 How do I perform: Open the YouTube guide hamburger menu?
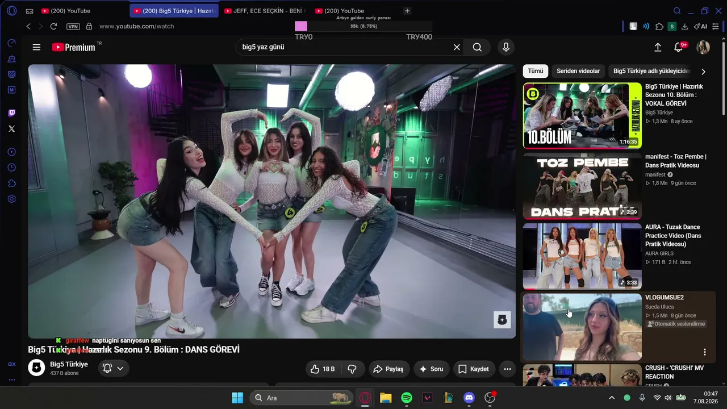36,47
